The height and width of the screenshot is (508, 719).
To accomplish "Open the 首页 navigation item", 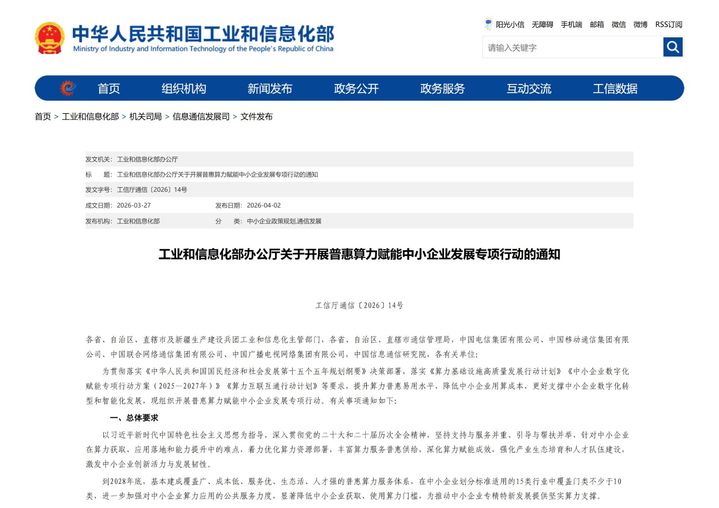I will tap(109, 88).
